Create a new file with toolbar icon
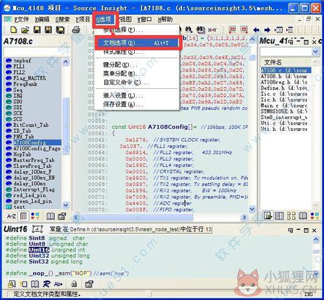324x300 pixels. [x=14, y=30]
